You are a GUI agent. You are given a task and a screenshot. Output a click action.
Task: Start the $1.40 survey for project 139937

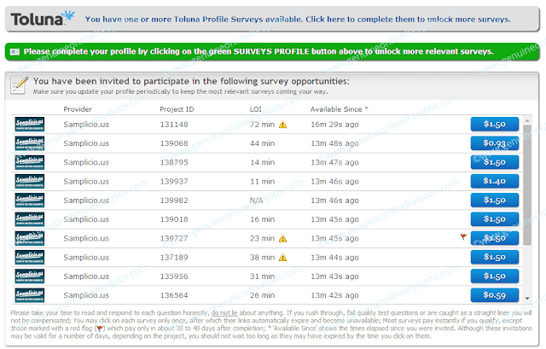495,181
